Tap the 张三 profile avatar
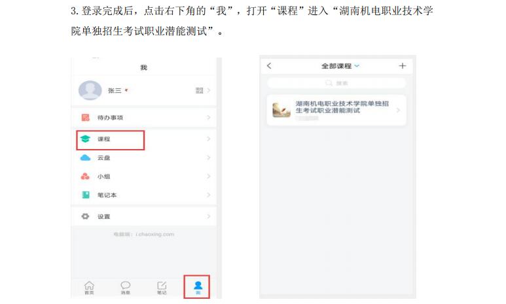This screenshot has height=304, width=506. pos(90,90)
